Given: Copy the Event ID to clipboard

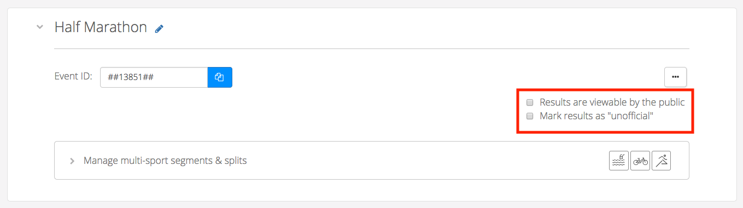Looking at the screenshot, I should pos(220,77).
